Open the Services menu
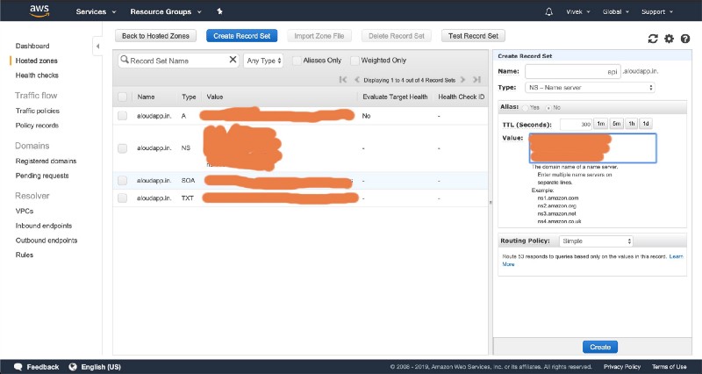Screen dimensions: 702x374 pyautogui.click(x=96, y=11)
